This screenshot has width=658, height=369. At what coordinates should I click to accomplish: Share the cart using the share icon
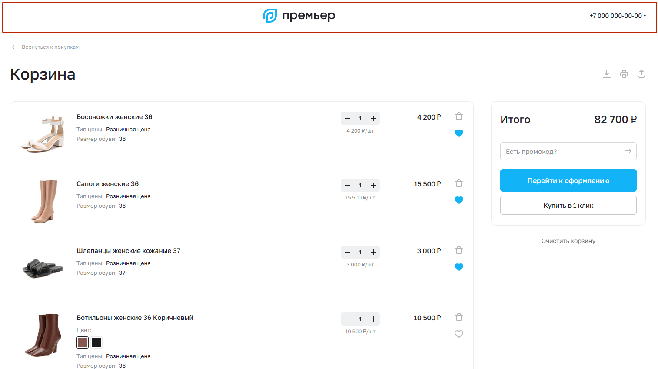[641, 74]
